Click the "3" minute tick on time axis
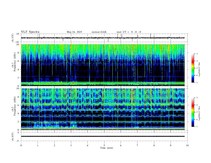The width and height of the screenshot is (211, 163). pyautogui.click(x=71, y=145)
